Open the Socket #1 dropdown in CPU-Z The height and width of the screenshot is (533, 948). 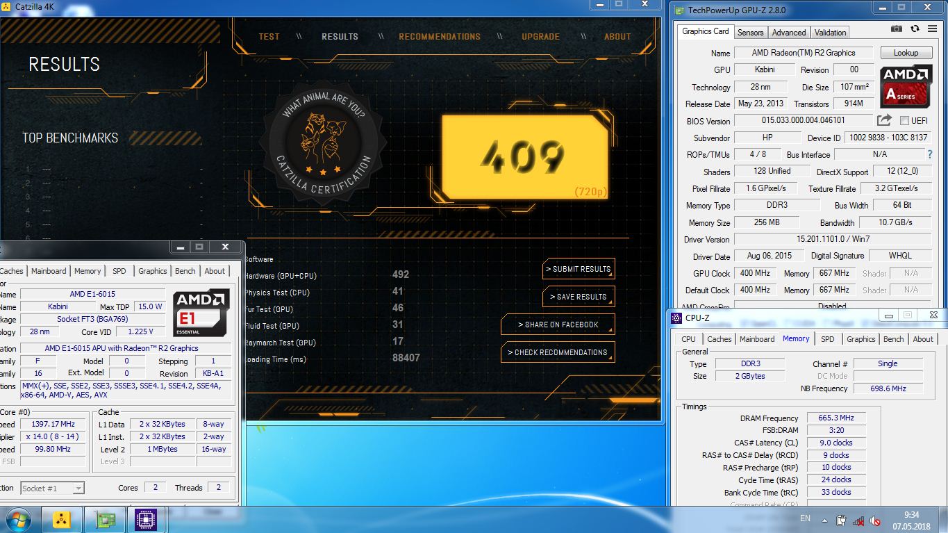tap(52, 488)
